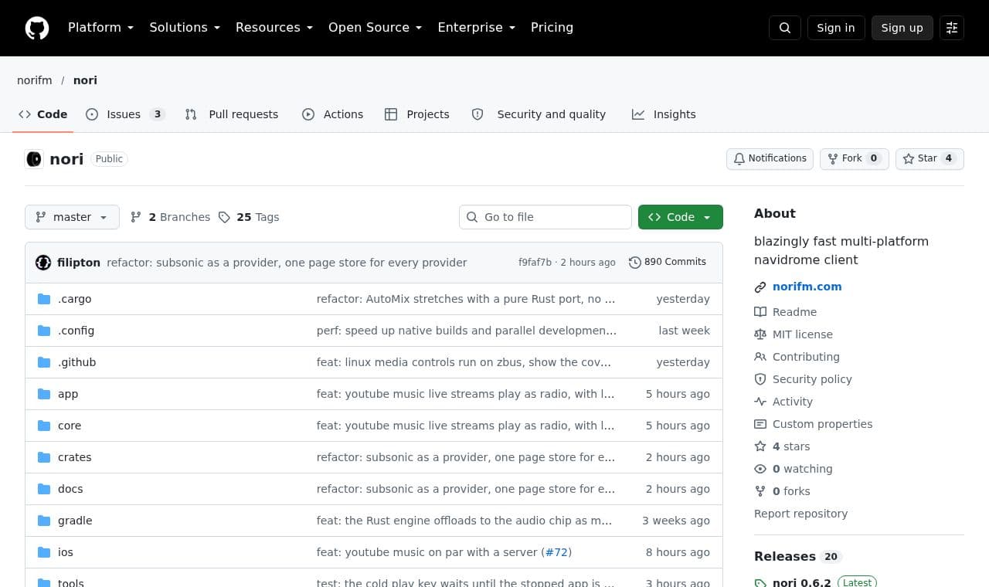Viewport: 989px width, 587px height.
Task: Click the GitHub logo icon
Action: [x=37, y=28]
